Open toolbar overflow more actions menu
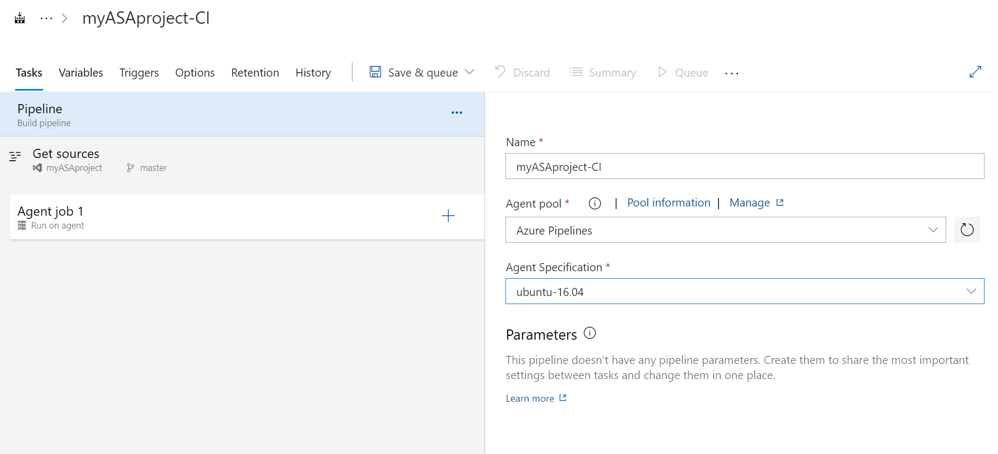Image resolution: width=998 pixels, height=454 pixels. point(732,73)
